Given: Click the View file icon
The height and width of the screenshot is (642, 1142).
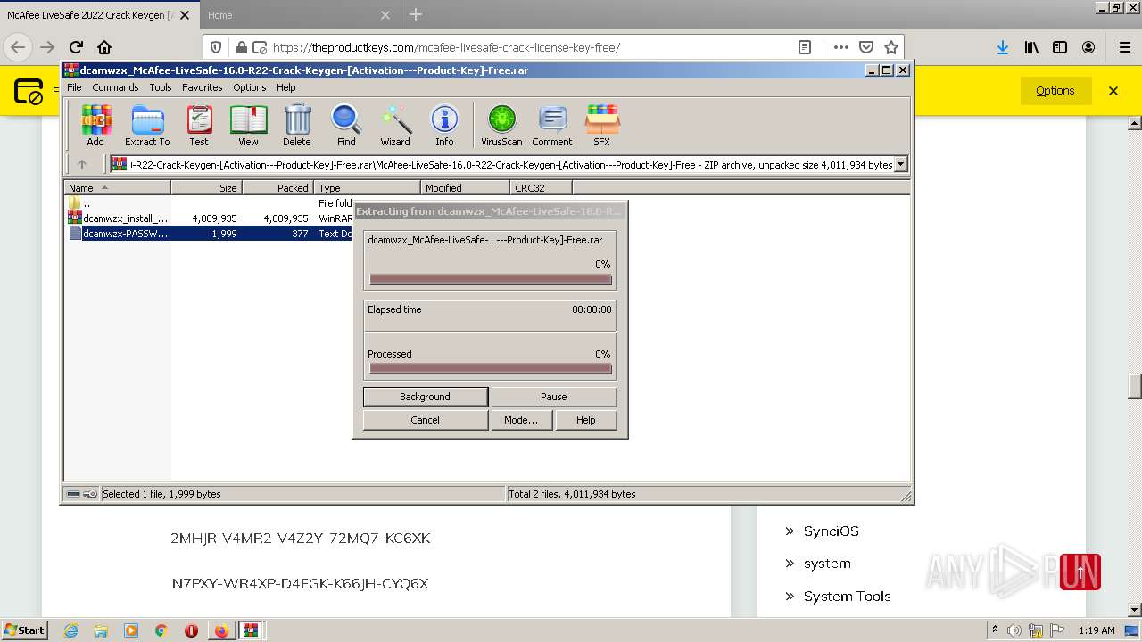Looking at the screenshot, I should click(248, 125).
